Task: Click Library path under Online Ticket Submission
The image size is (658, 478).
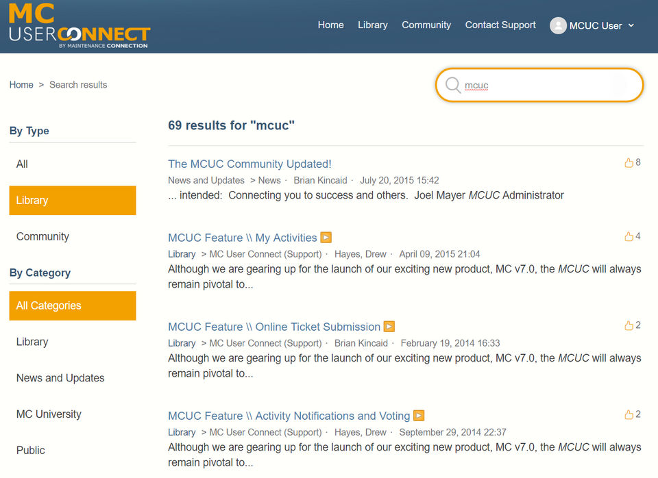Action: click(182, 343)
